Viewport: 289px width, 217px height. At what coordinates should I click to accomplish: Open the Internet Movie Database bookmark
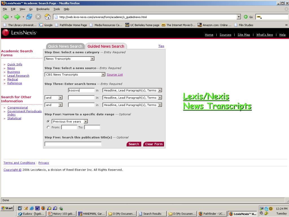pyautogui.click(x=178, y=25)
